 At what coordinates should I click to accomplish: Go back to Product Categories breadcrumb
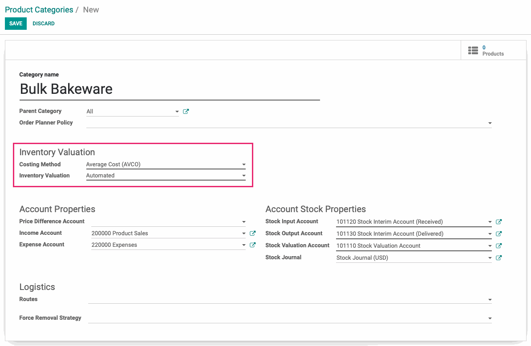pos(39,10)
